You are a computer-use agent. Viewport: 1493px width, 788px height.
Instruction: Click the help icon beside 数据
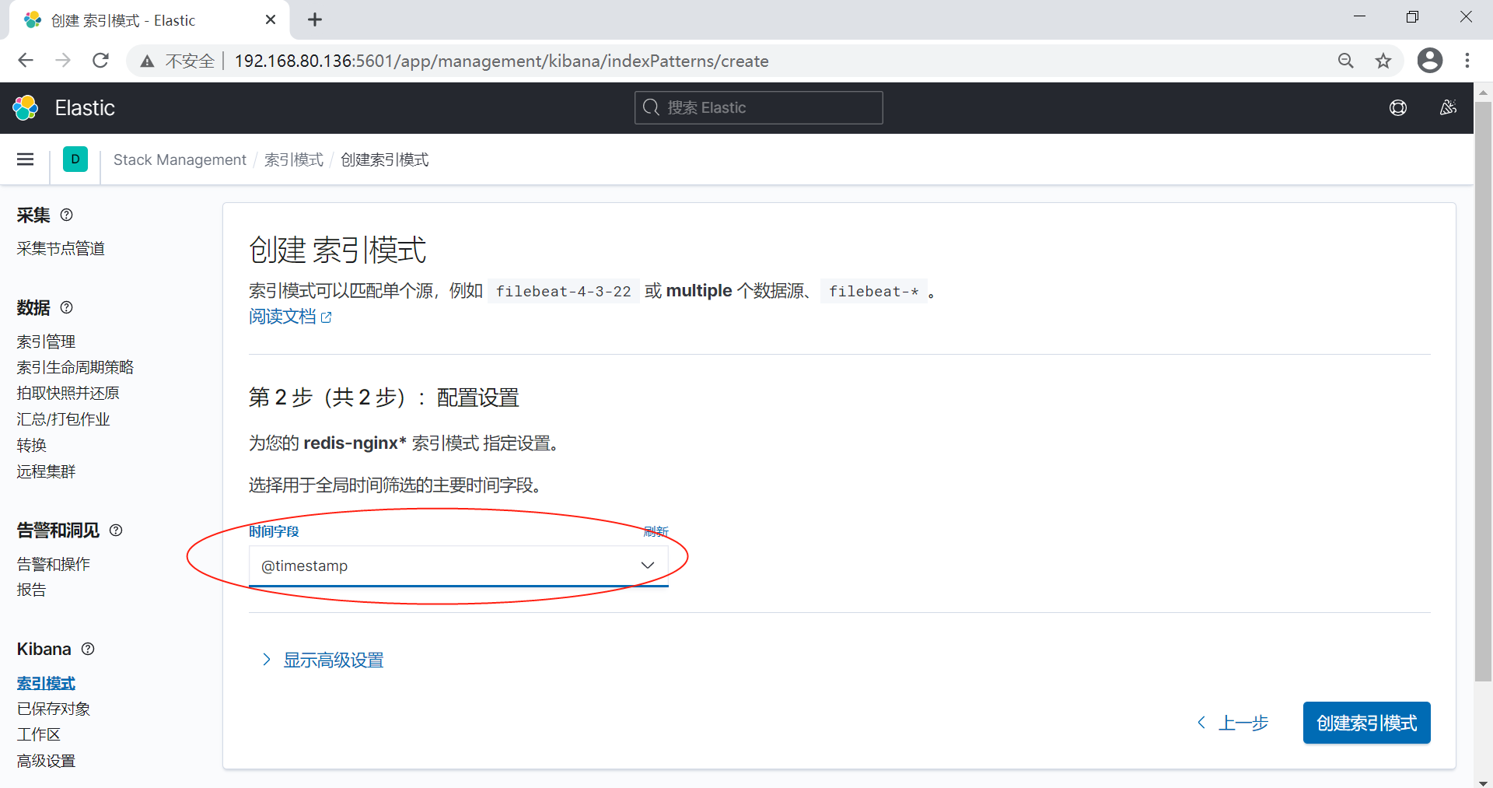pos(67,307)
